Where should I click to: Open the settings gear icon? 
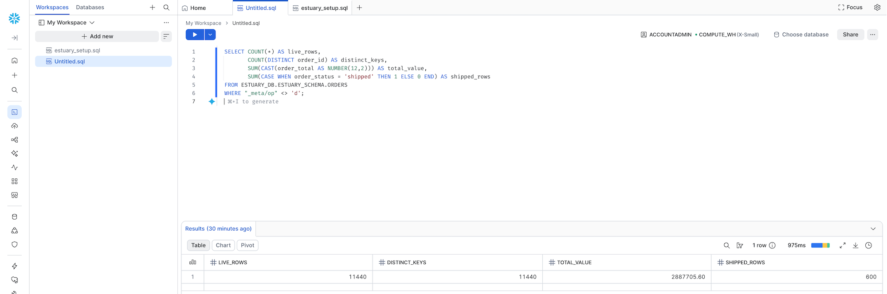pyautogui.click(x=877, y=8)
